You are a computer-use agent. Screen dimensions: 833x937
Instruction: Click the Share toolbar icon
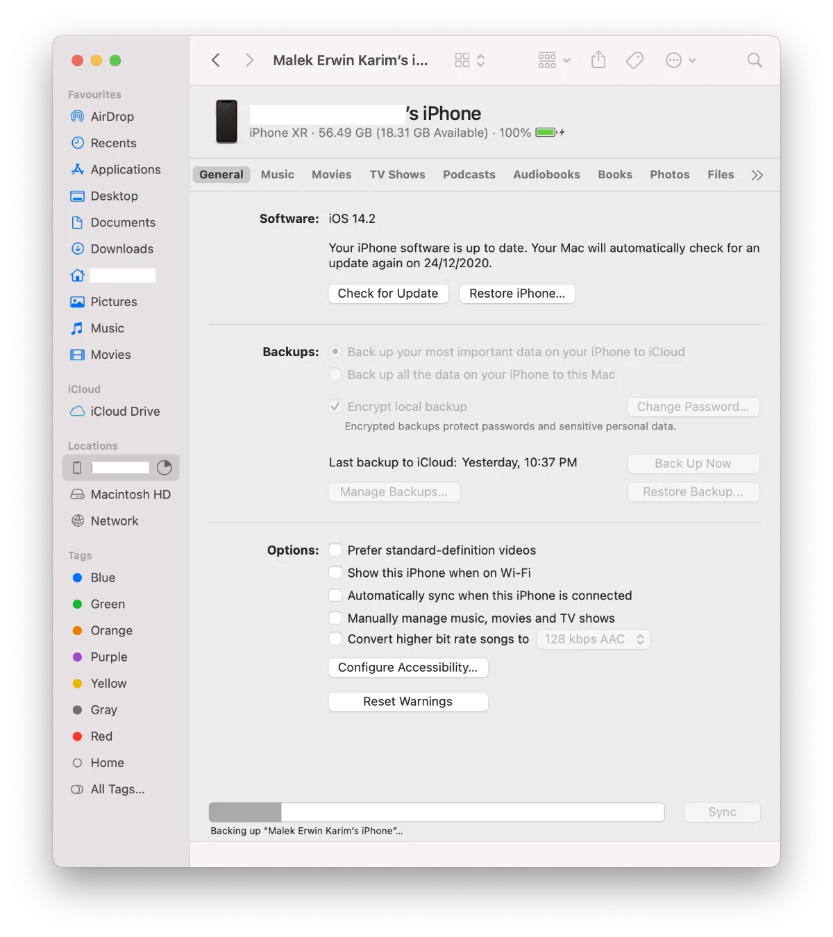click(x=598, y=60)
